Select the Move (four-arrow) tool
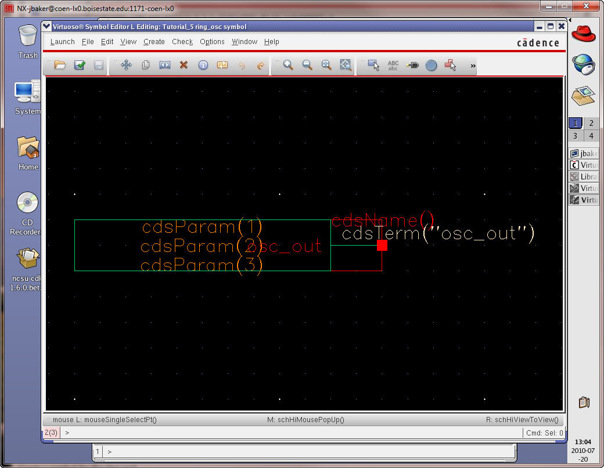This screenshot has width=604, height=468. [126, 65]
